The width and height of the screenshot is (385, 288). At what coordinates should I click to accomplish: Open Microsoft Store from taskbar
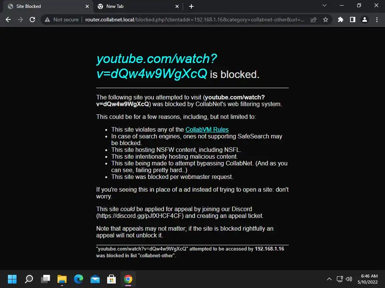coord(111,279)
